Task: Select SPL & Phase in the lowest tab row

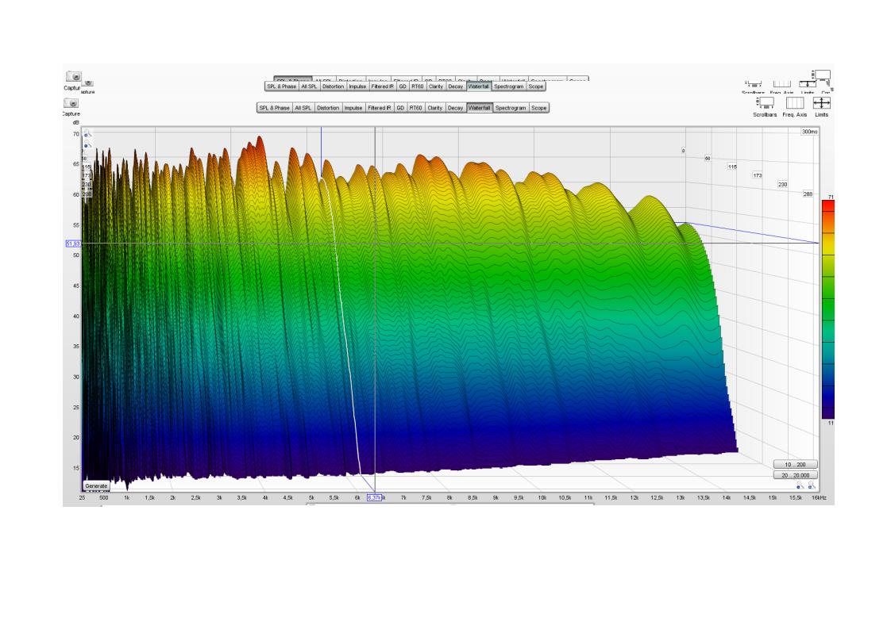Action: 275,108
